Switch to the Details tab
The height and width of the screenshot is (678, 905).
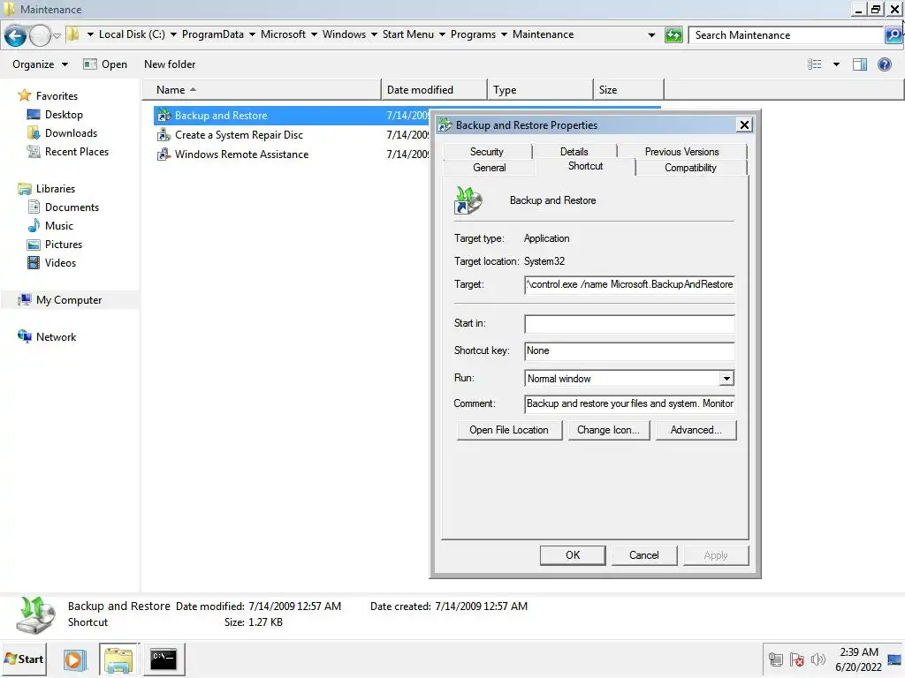coord(574,152)
